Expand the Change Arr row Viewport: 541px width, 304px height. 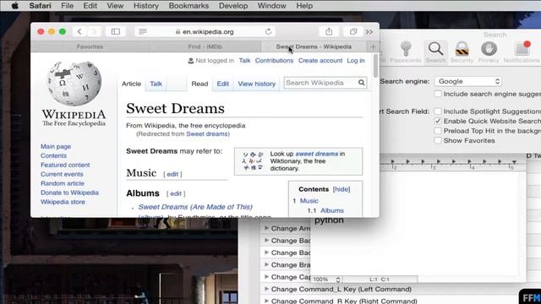click(x=266, y=228)
